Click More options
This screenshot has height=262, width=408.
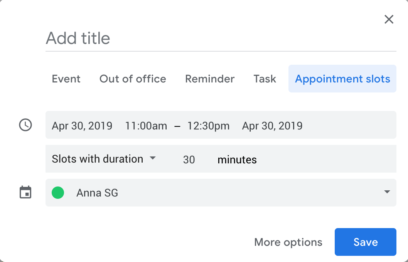tap(288, 242)
